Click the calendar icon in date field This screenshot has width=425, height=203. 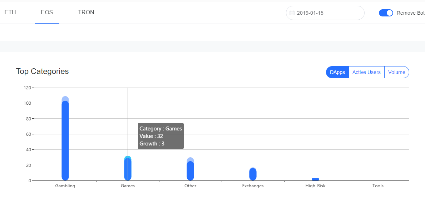click(x=292, y=13)
